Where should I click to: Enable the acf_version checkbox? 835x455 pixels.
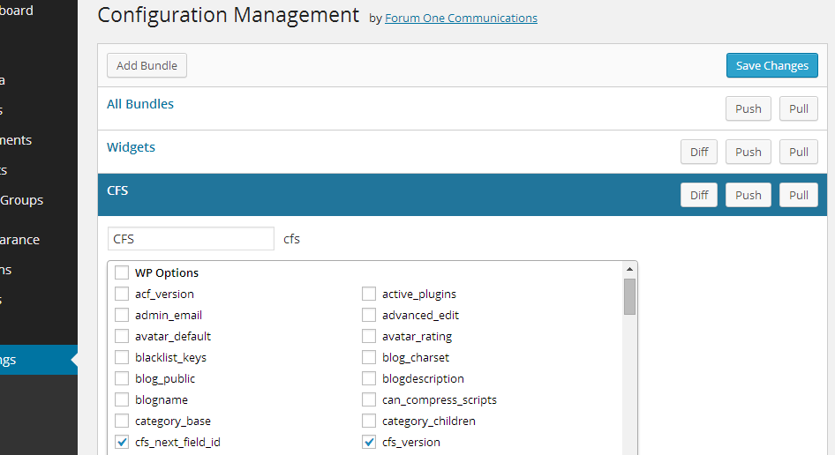tap(122, 294)
